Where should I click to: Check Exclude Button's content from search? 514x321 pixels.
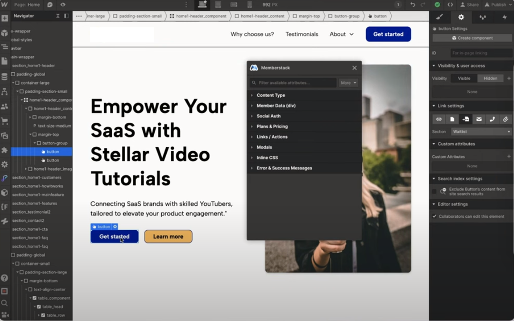click(434, 191)
